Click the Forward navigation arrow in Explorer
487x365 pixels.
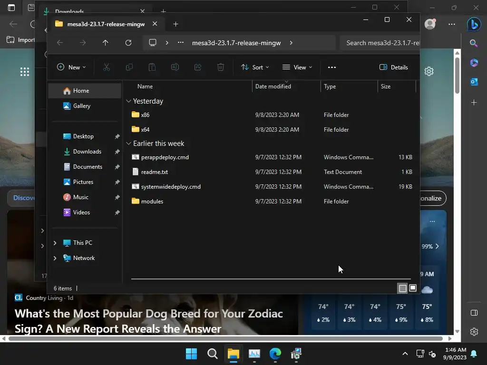coord(83,43)
